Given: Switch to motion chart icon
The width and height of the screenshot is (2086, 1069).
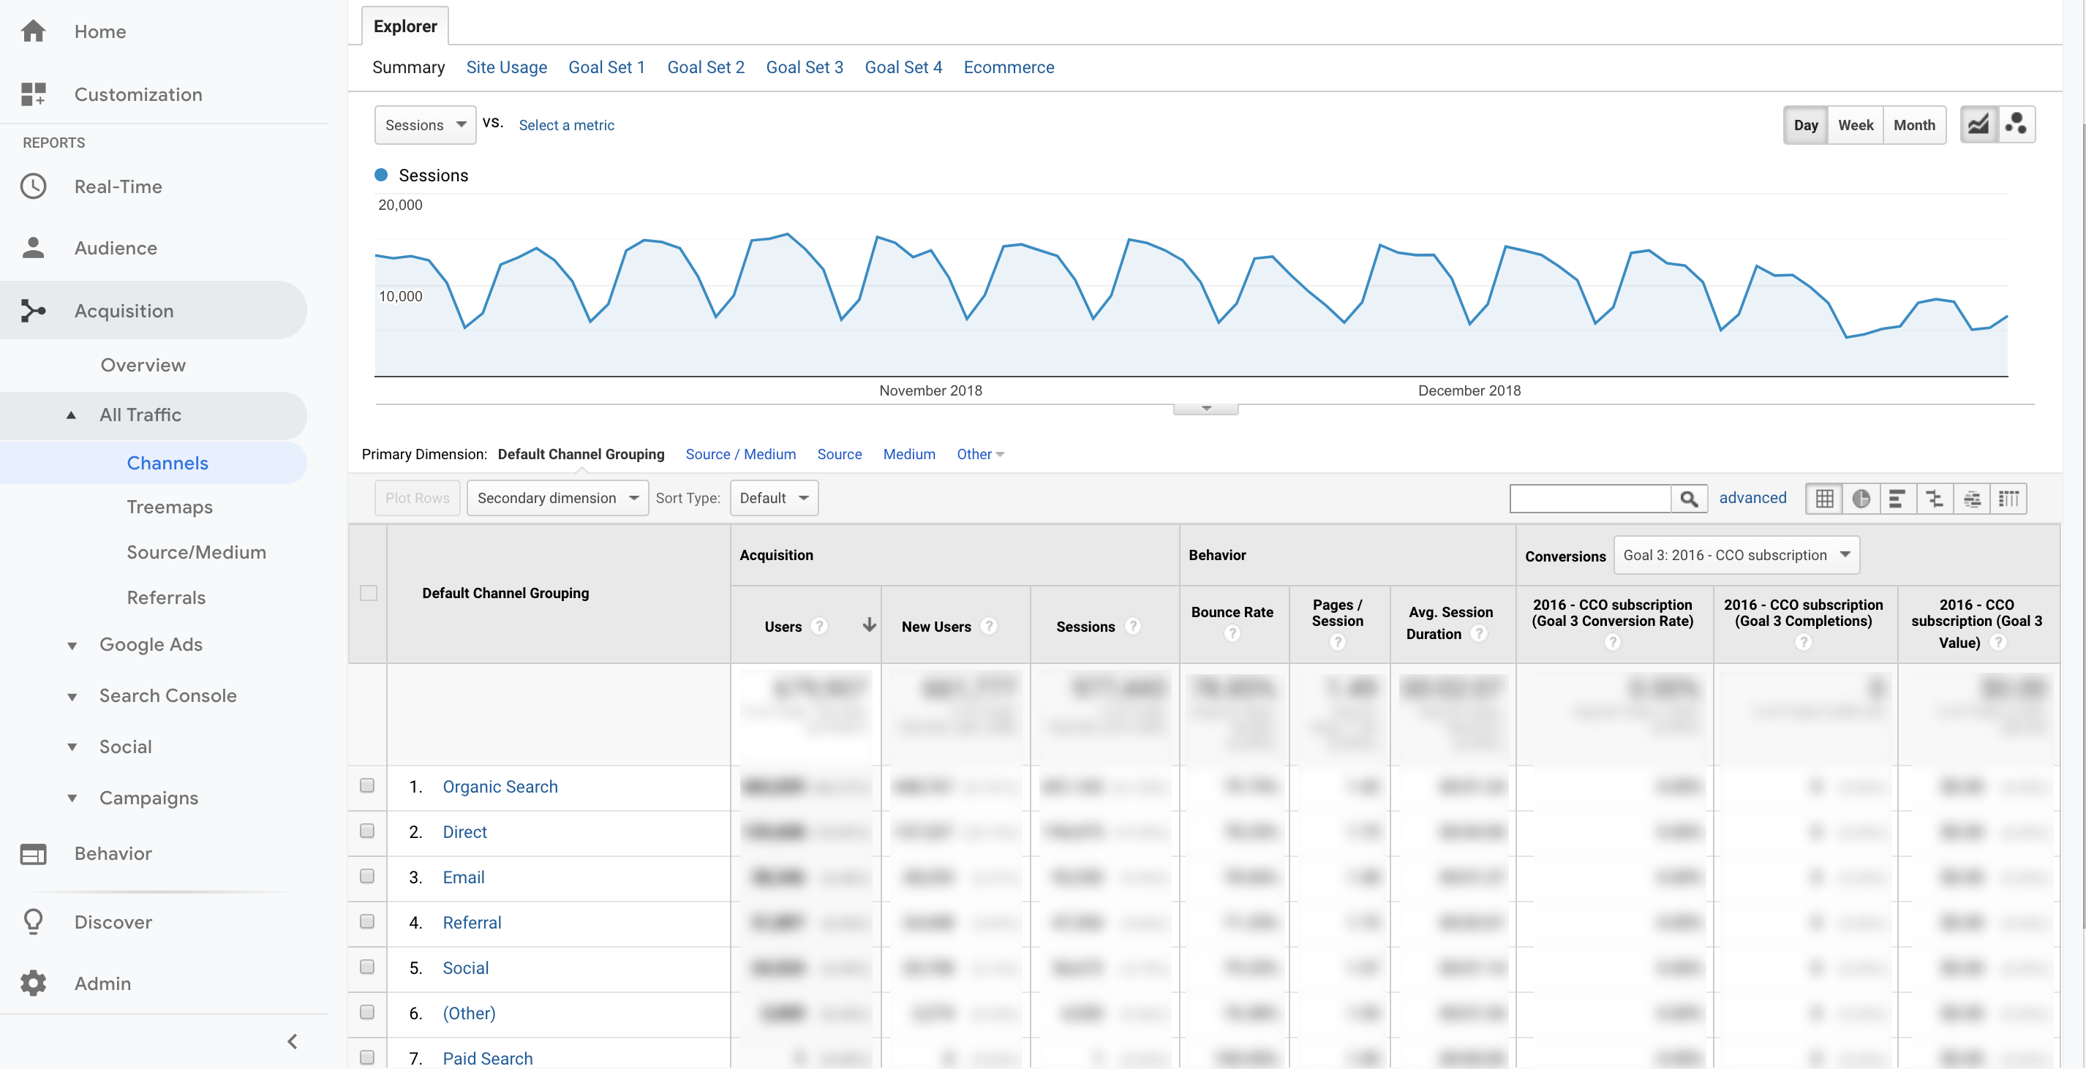Looking at the screenshot, I should click(x=2016, y=124).
